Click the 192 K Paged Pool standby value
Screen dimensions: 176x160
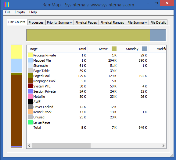(143, 76)
